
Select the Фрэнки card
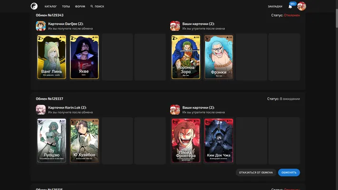tap(219, 57)
